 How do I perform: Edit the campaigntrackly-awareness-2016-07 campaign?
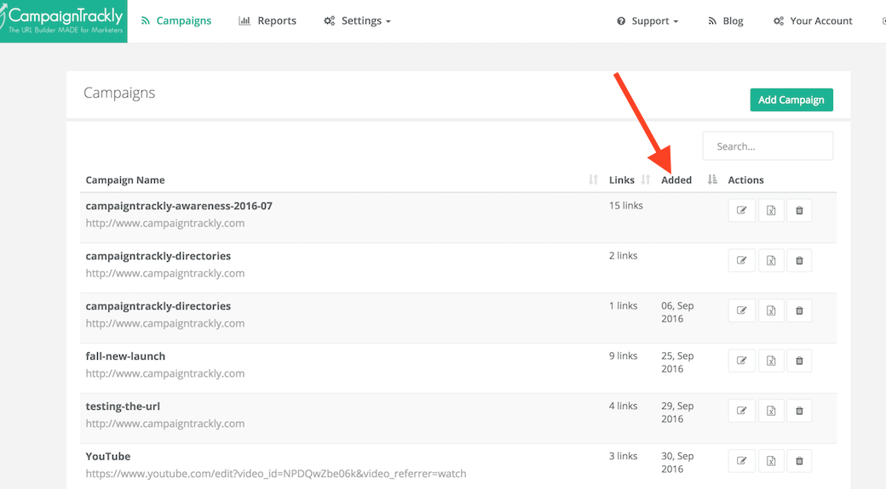pyautogui.click(x=741, y=211)
